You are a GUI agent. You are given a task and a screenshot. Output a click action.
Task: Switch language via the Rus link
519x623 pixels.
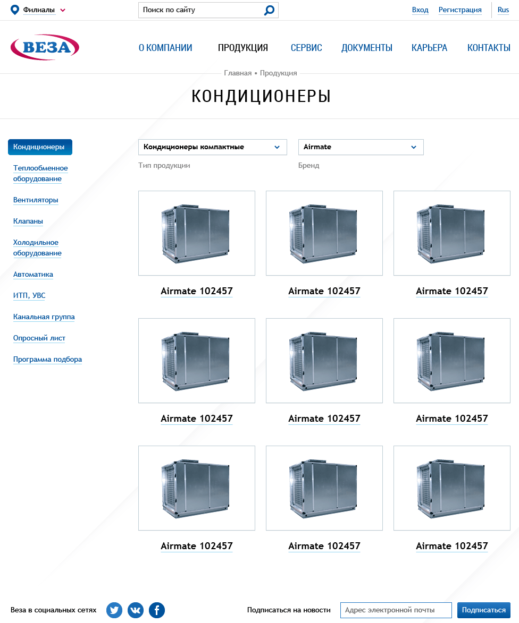(503, 10)
